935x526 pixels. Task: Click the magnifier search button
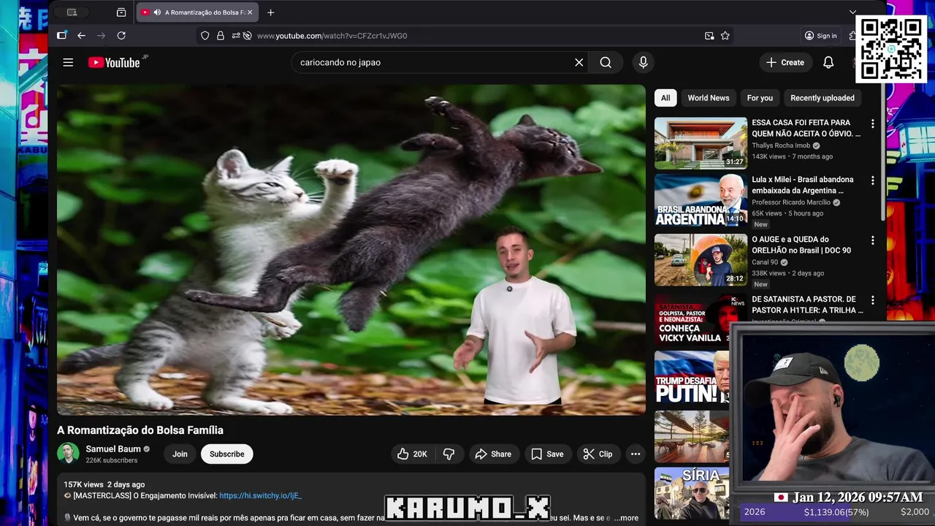pos(606,62)
